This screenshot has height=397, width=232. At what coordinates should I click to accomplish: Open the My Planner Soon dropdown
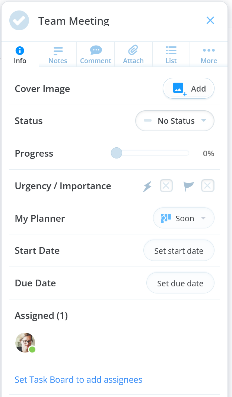(x=184, y=218)
